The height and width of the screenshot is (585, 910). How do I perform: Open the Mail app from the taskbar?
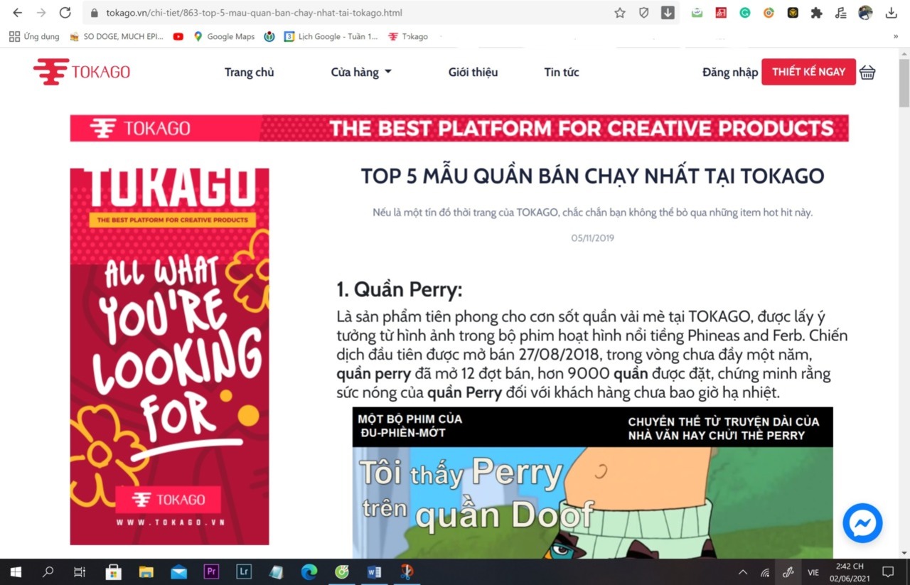[x=179, y=571]
